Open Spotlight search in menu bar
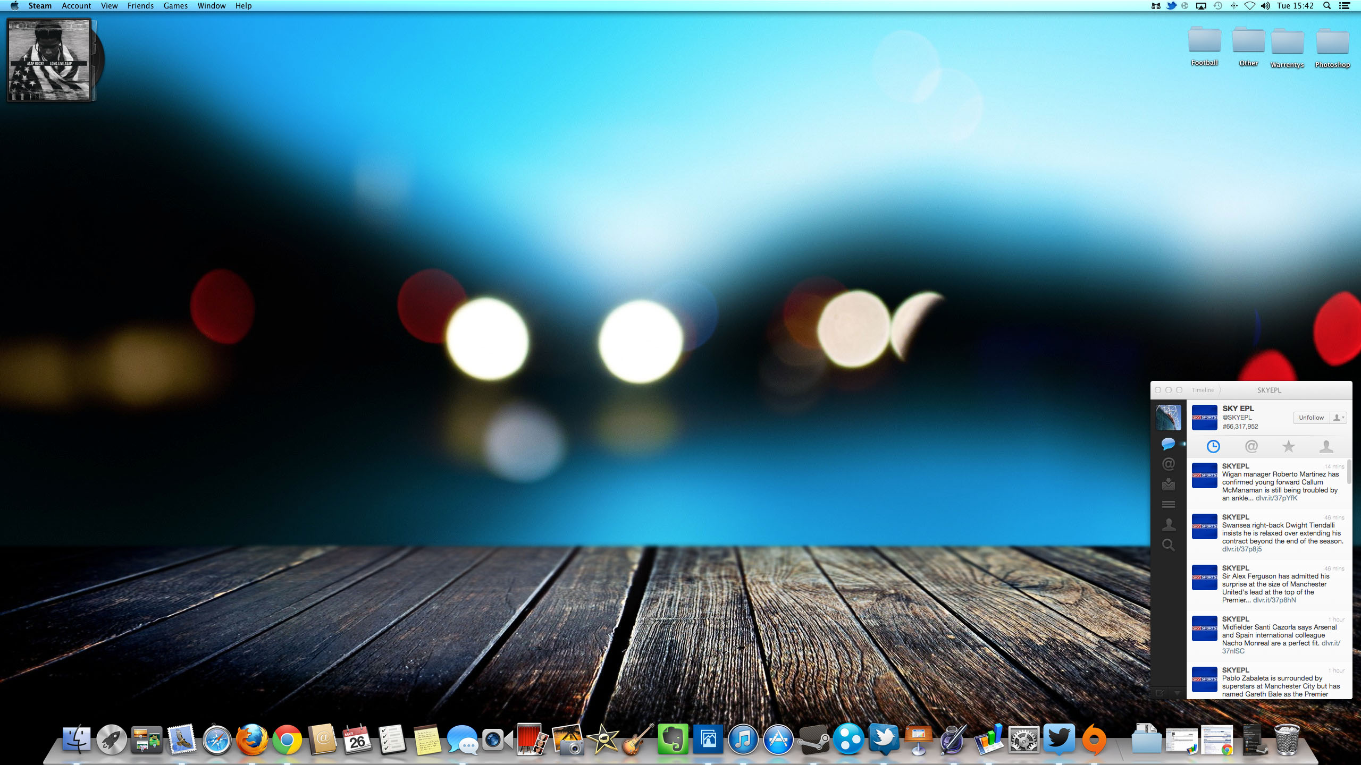This screenshot has width=1361, height=765. tap(1327, 6)
